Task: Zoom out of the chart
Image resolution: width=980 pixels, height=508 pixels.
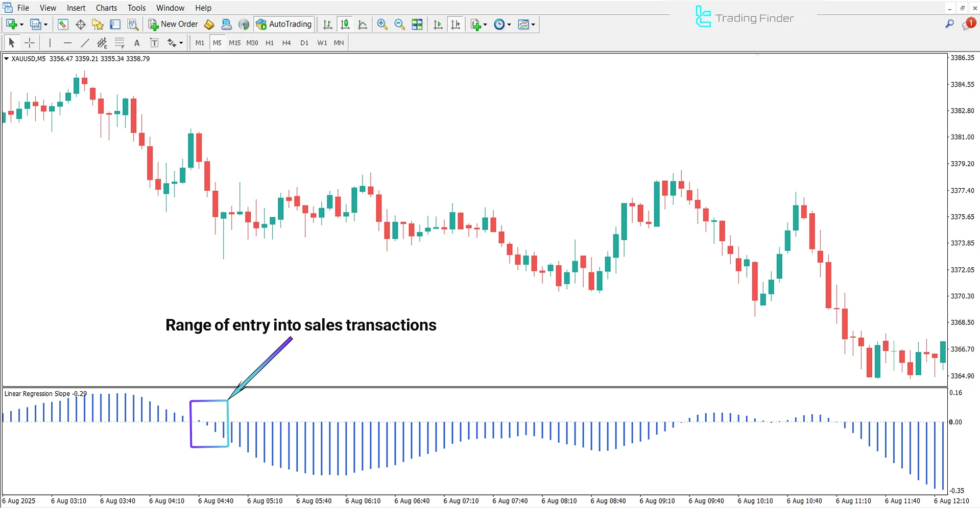Action: pyautogui.click(x=399, y=24)
